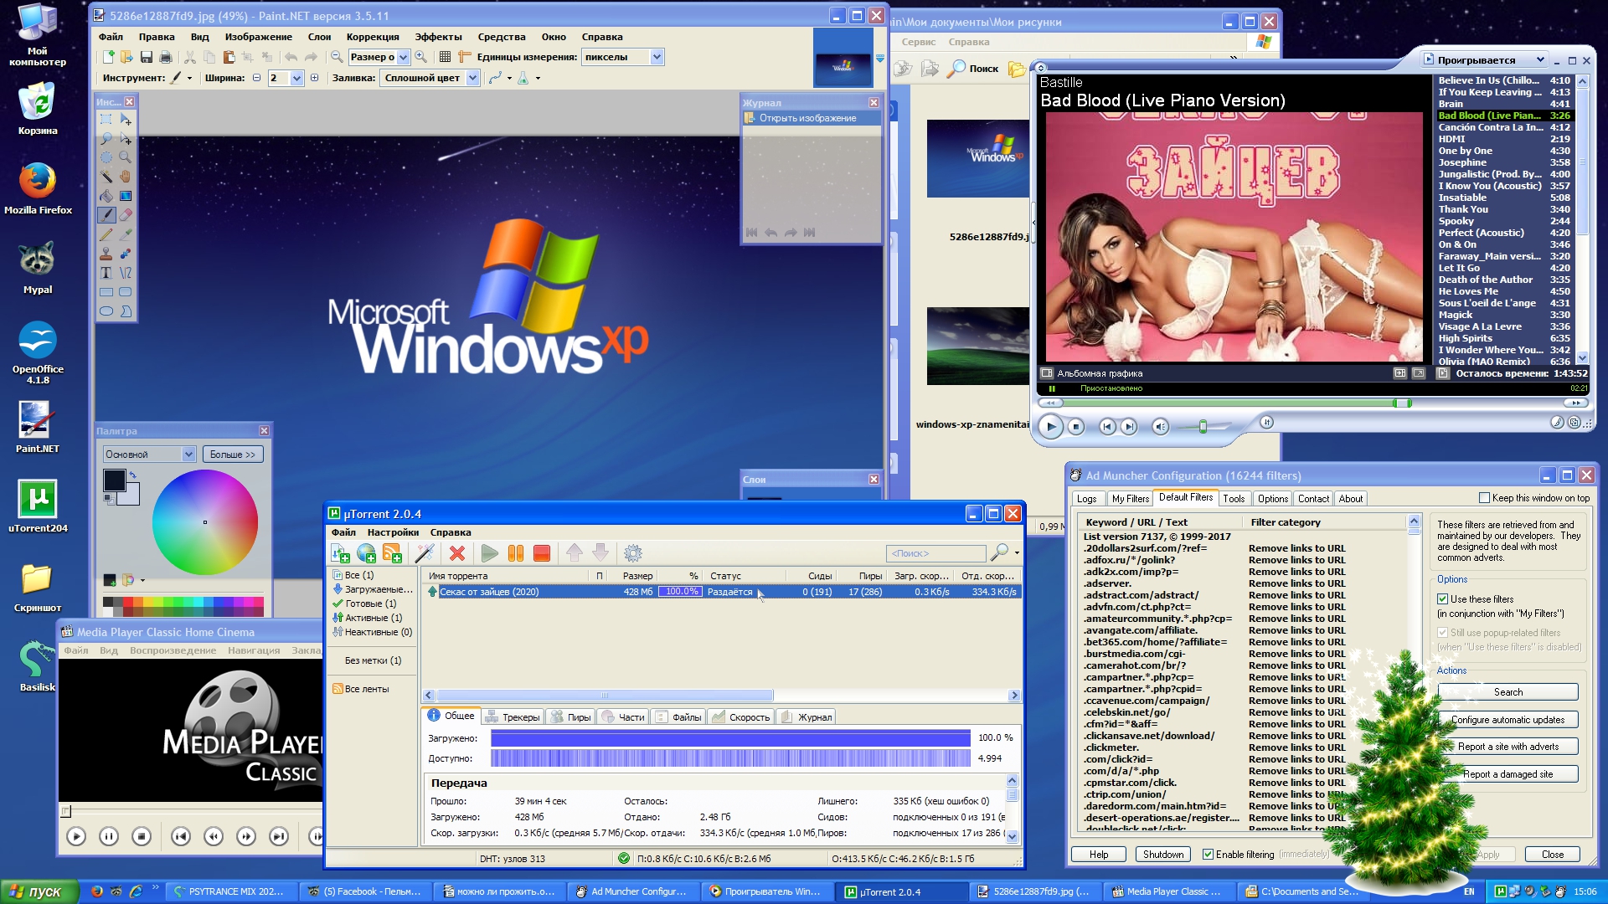Mute sound in Windows Media Player
This screenshot has height=904, width=1608.
coord(1160,427)
